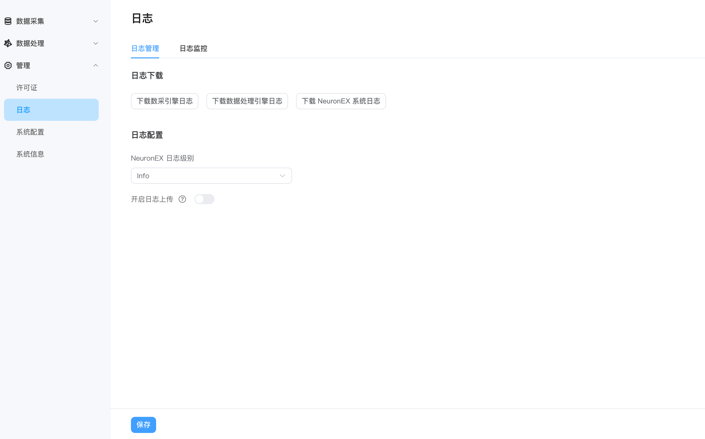Click 下载数采引擎日志 button
Image resolution: width=705 pixels, height=439 pixels.
[x=165, y=101]
